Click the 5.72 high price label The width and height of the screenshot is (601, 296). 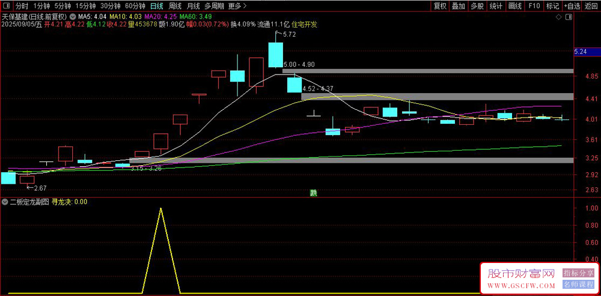point(290,34)
